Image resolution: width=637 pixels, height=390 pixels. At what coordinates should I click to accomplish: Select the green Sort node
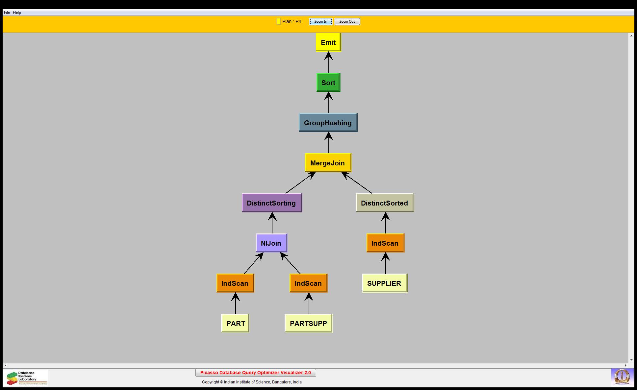pyautogui.click(x=328, y=83)
